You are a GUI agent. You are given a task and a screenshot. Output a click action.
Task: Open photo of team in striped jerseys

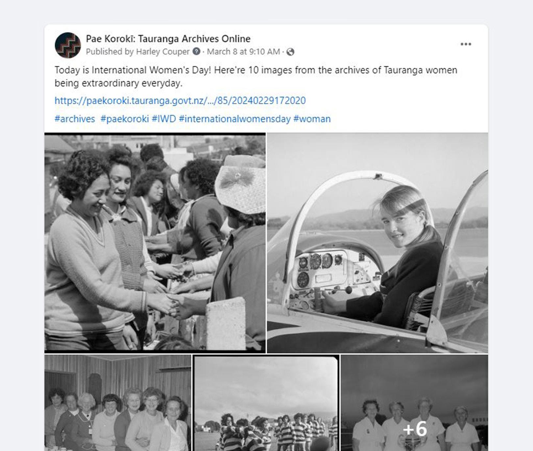coord(266,403)
